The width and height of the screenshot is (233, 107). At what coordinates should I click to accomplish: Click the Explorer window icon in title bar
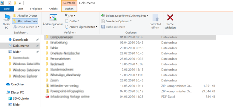(2, 3)
